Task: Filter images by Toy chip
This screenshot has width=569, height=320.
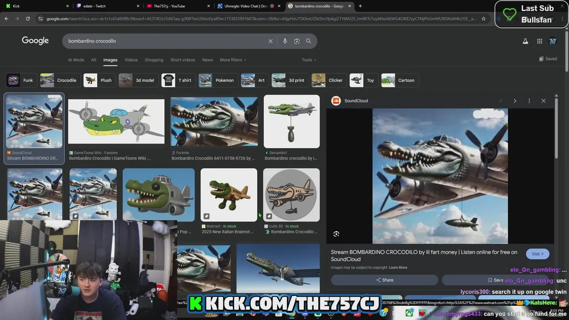Action: pos(364,80)
